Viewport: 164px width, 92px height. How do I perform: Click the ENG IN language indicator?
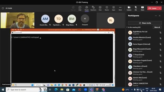(x=147, y=90)
